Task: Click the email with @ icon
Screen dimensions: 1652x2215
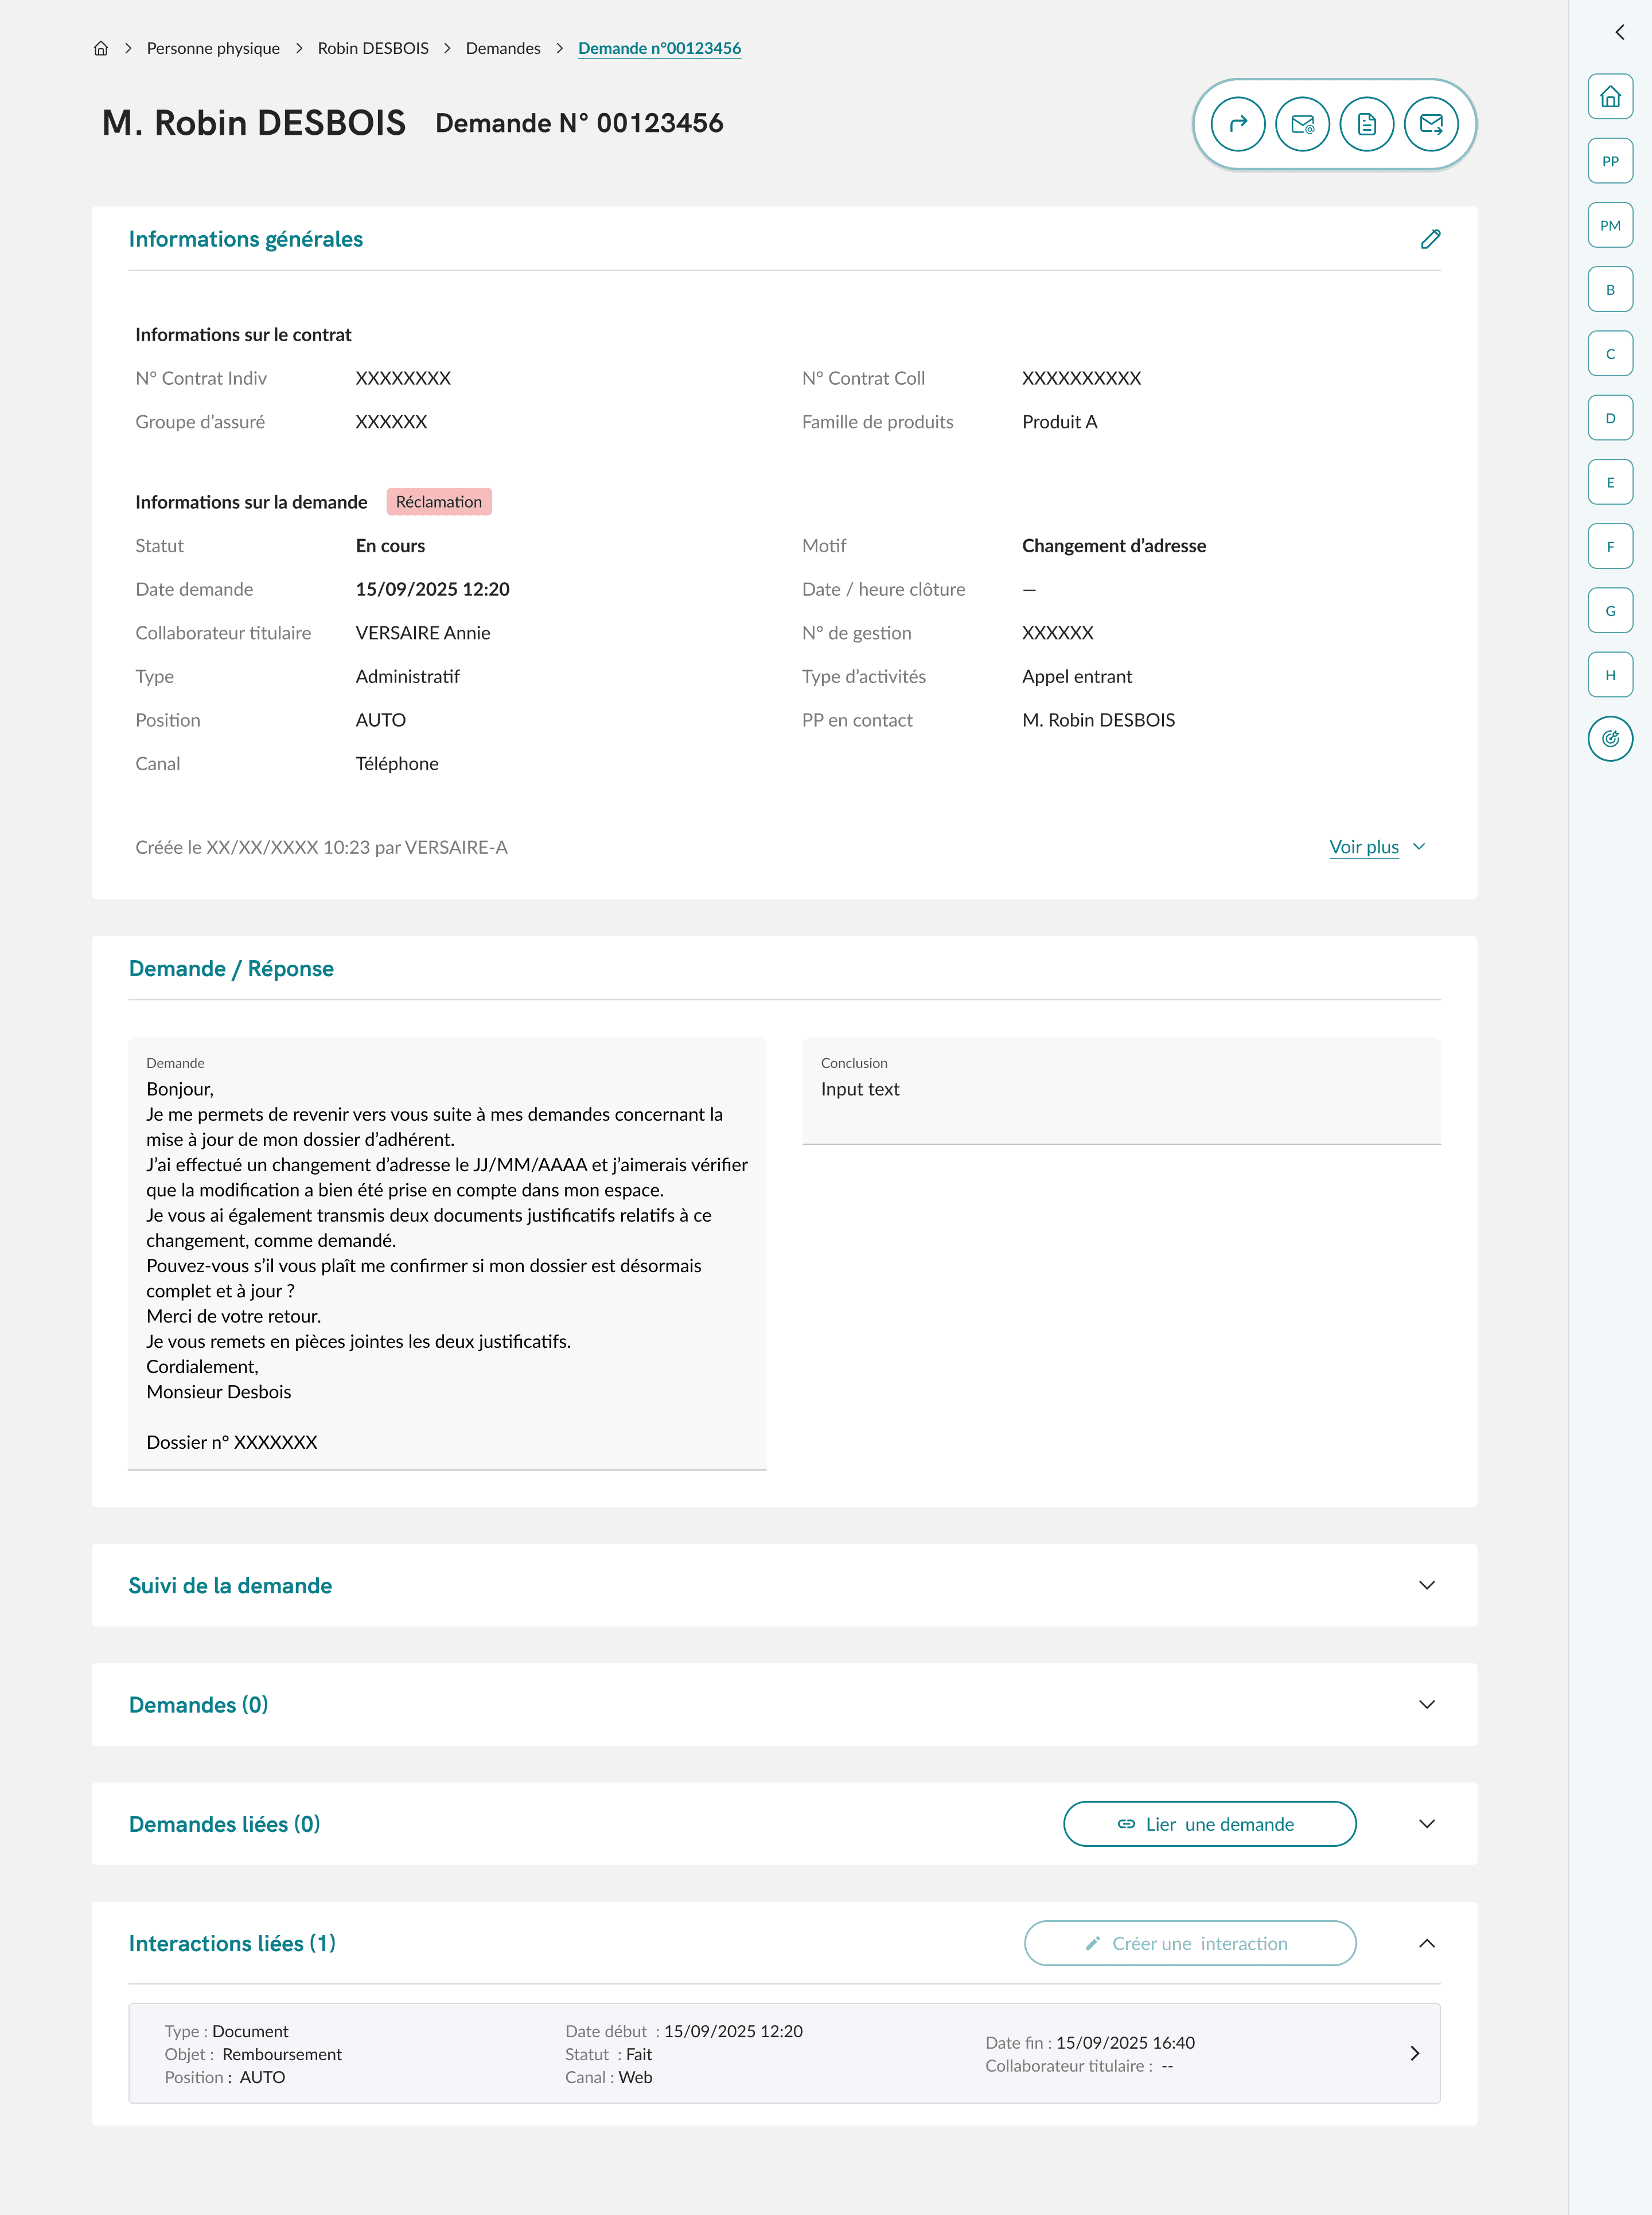Action: tap(1302, 124)
